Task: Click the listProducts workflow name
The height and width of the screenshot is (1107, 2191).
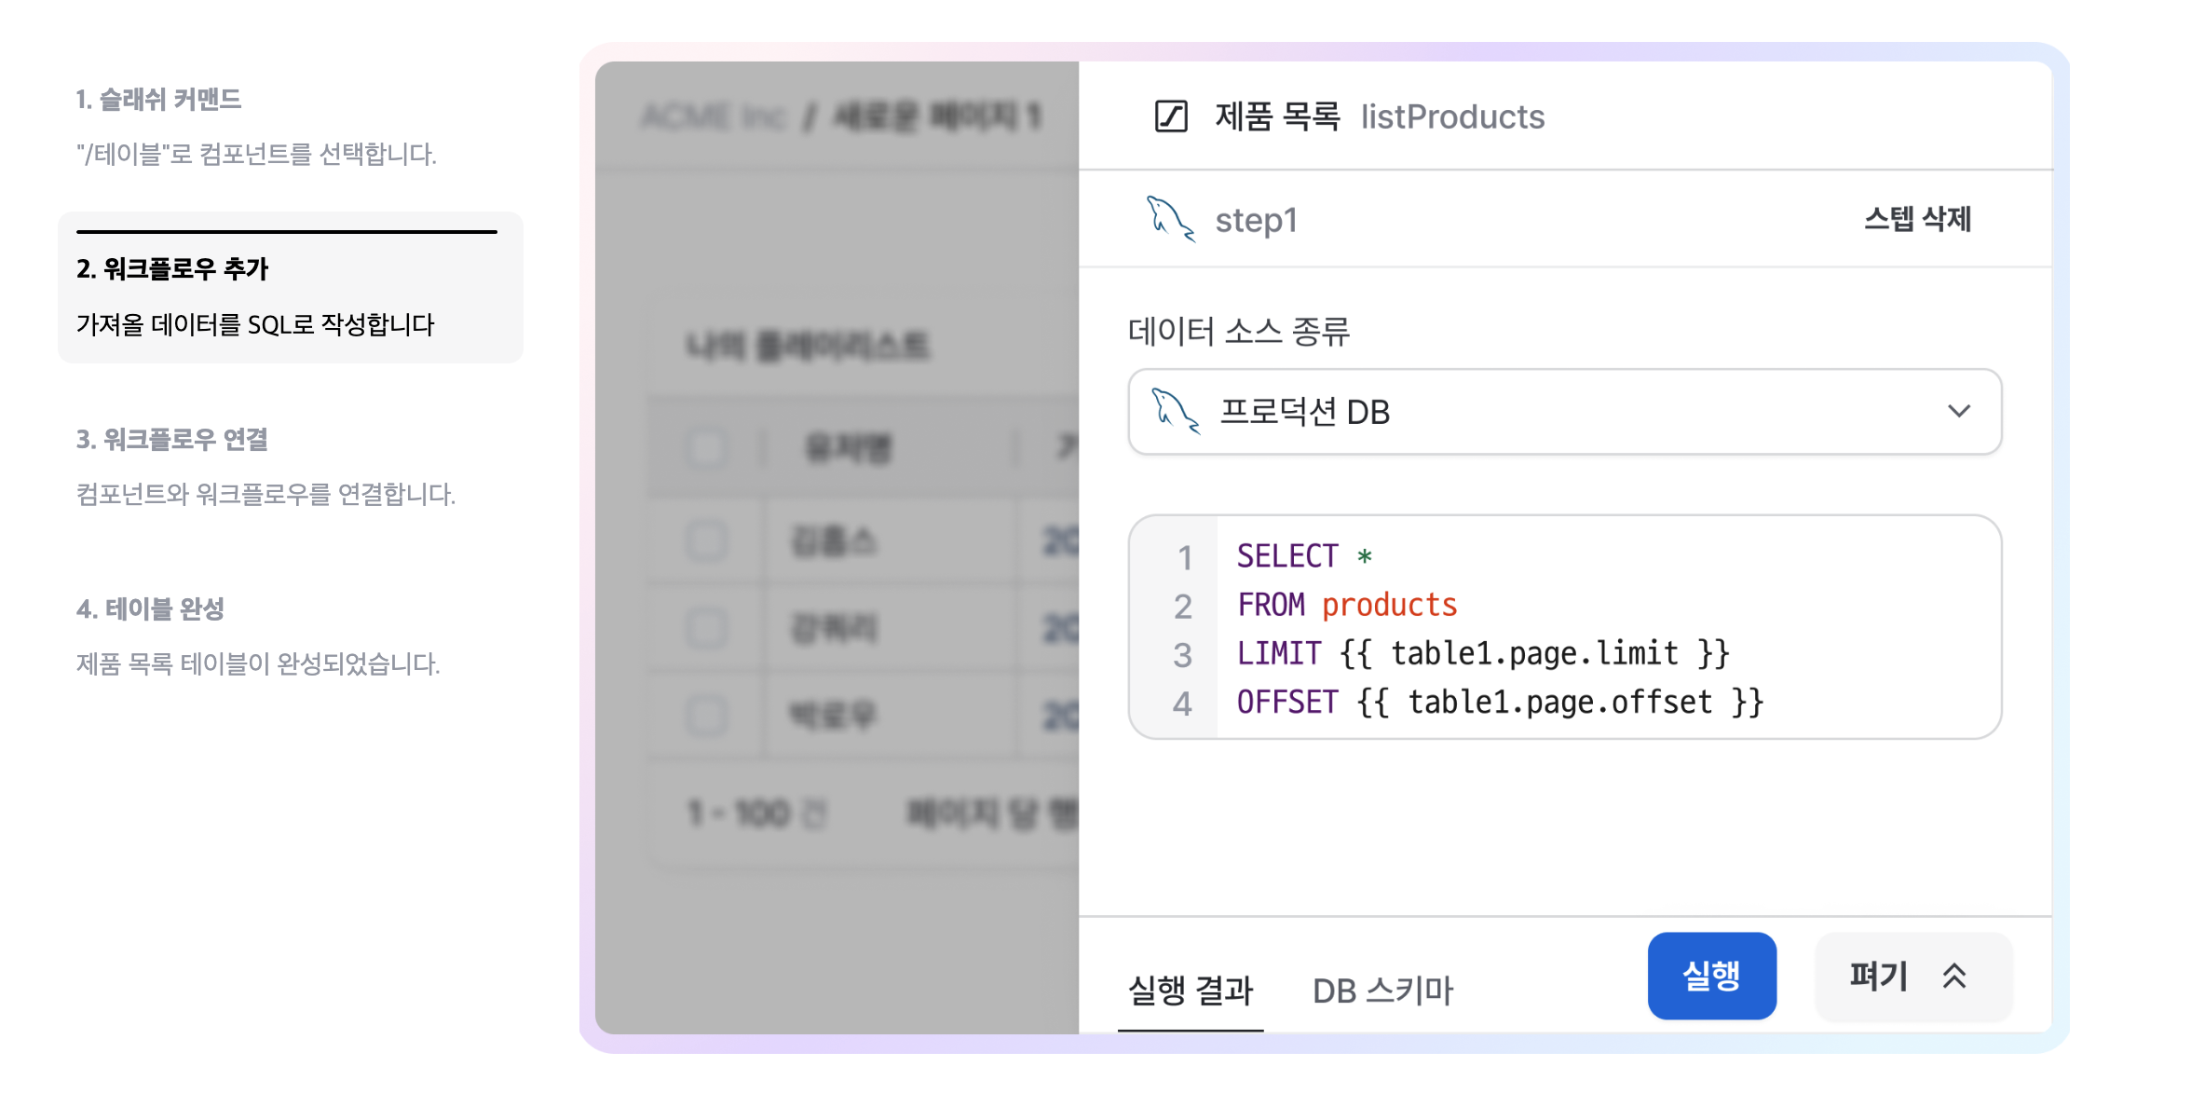Action: (x=1452, y=116)
